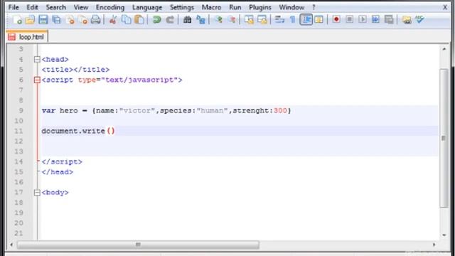Collapse the <body> fold marker
The width and height of the screenshot is (455, 256).
click(37, 193)
